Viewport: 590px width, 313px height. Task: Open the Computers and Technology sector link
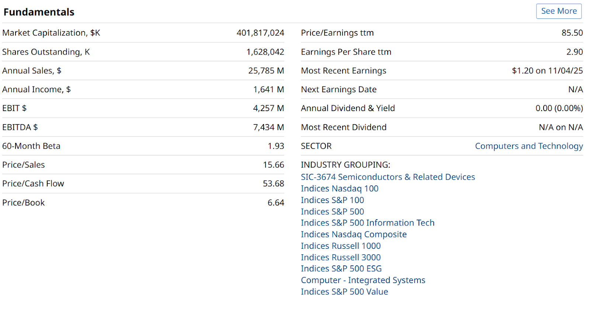pos(529,146)
